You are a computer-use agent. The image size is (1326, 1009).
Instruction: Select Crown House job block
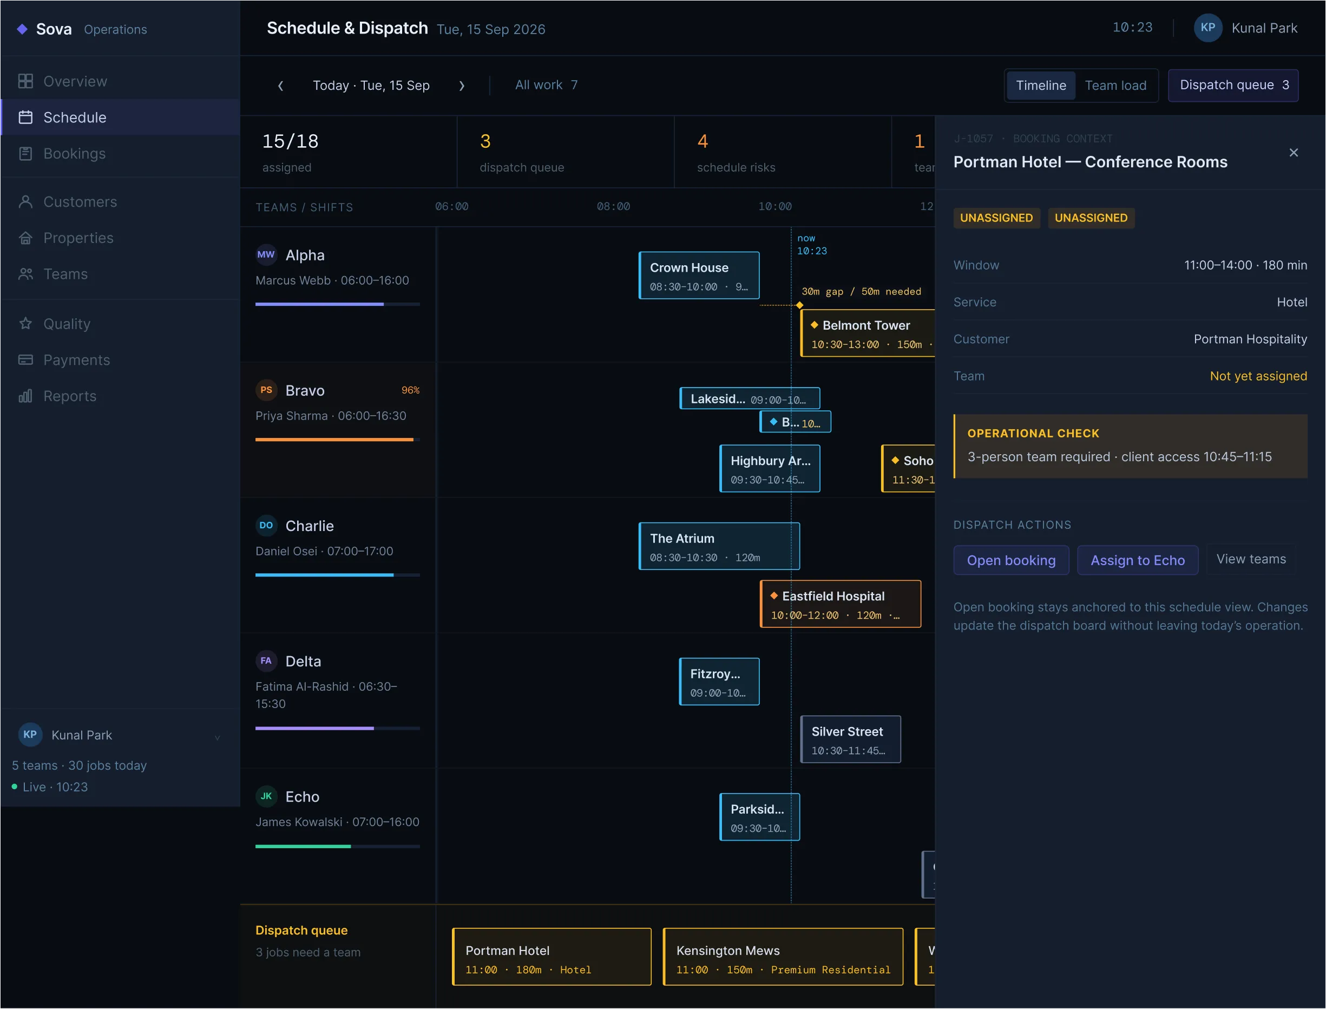[x=699, y=276]
